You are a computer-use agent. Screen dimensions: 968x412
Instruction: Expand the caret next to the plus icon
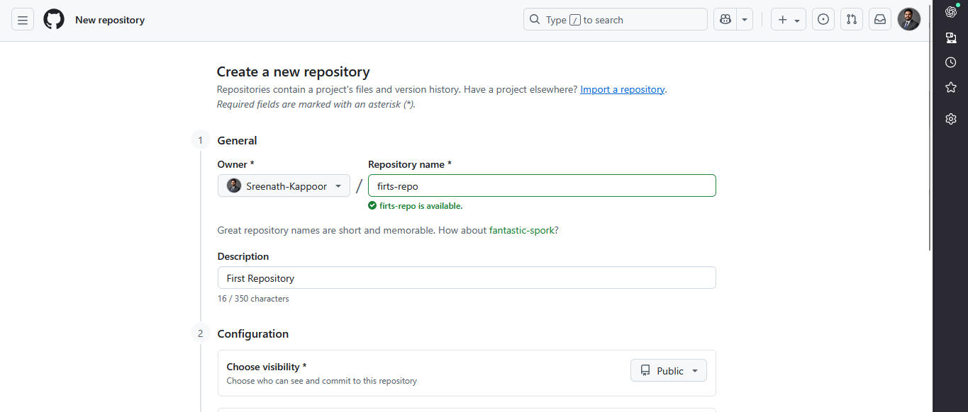coord(796,19)
